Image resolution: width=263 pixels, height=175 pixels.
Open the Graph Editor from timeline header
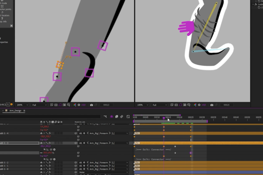point(128,116)
